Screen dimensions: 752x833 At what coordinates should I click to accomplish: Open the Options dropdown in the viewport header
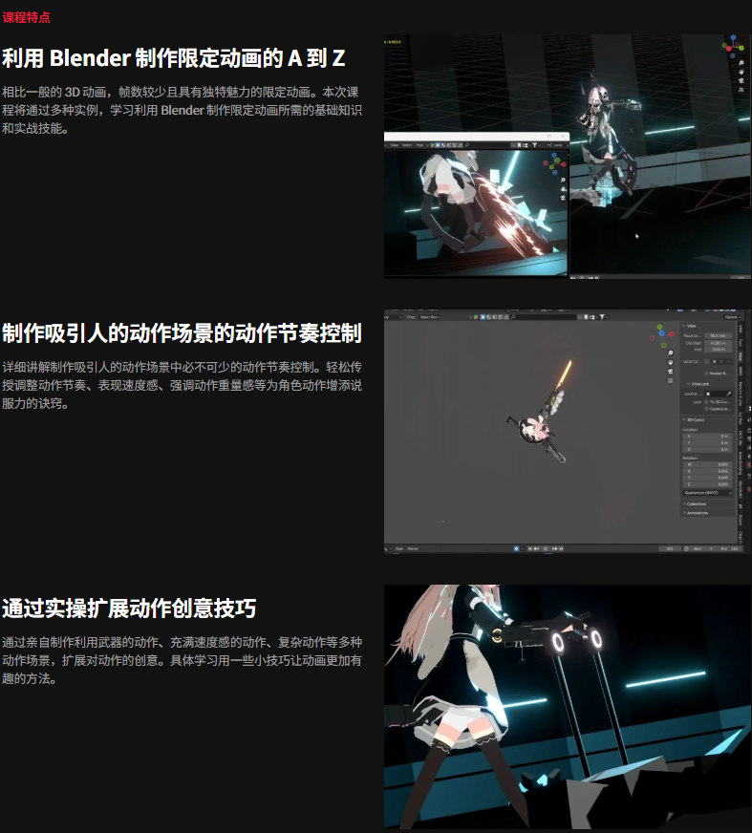[732, 317]
